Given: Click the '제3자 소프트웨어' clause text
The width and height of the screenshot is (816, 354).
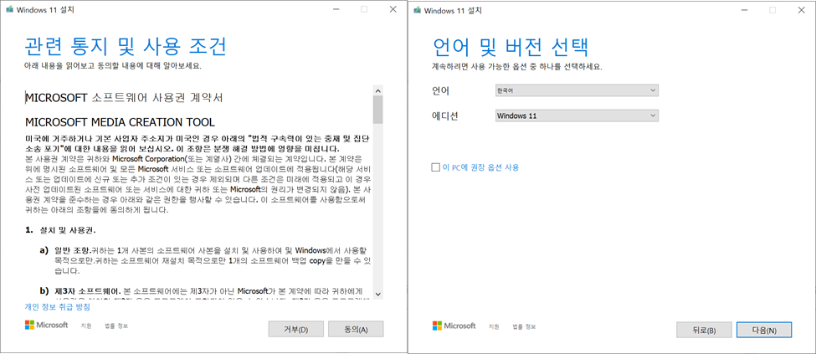Looking at the screenshot, I should [88, 290].
